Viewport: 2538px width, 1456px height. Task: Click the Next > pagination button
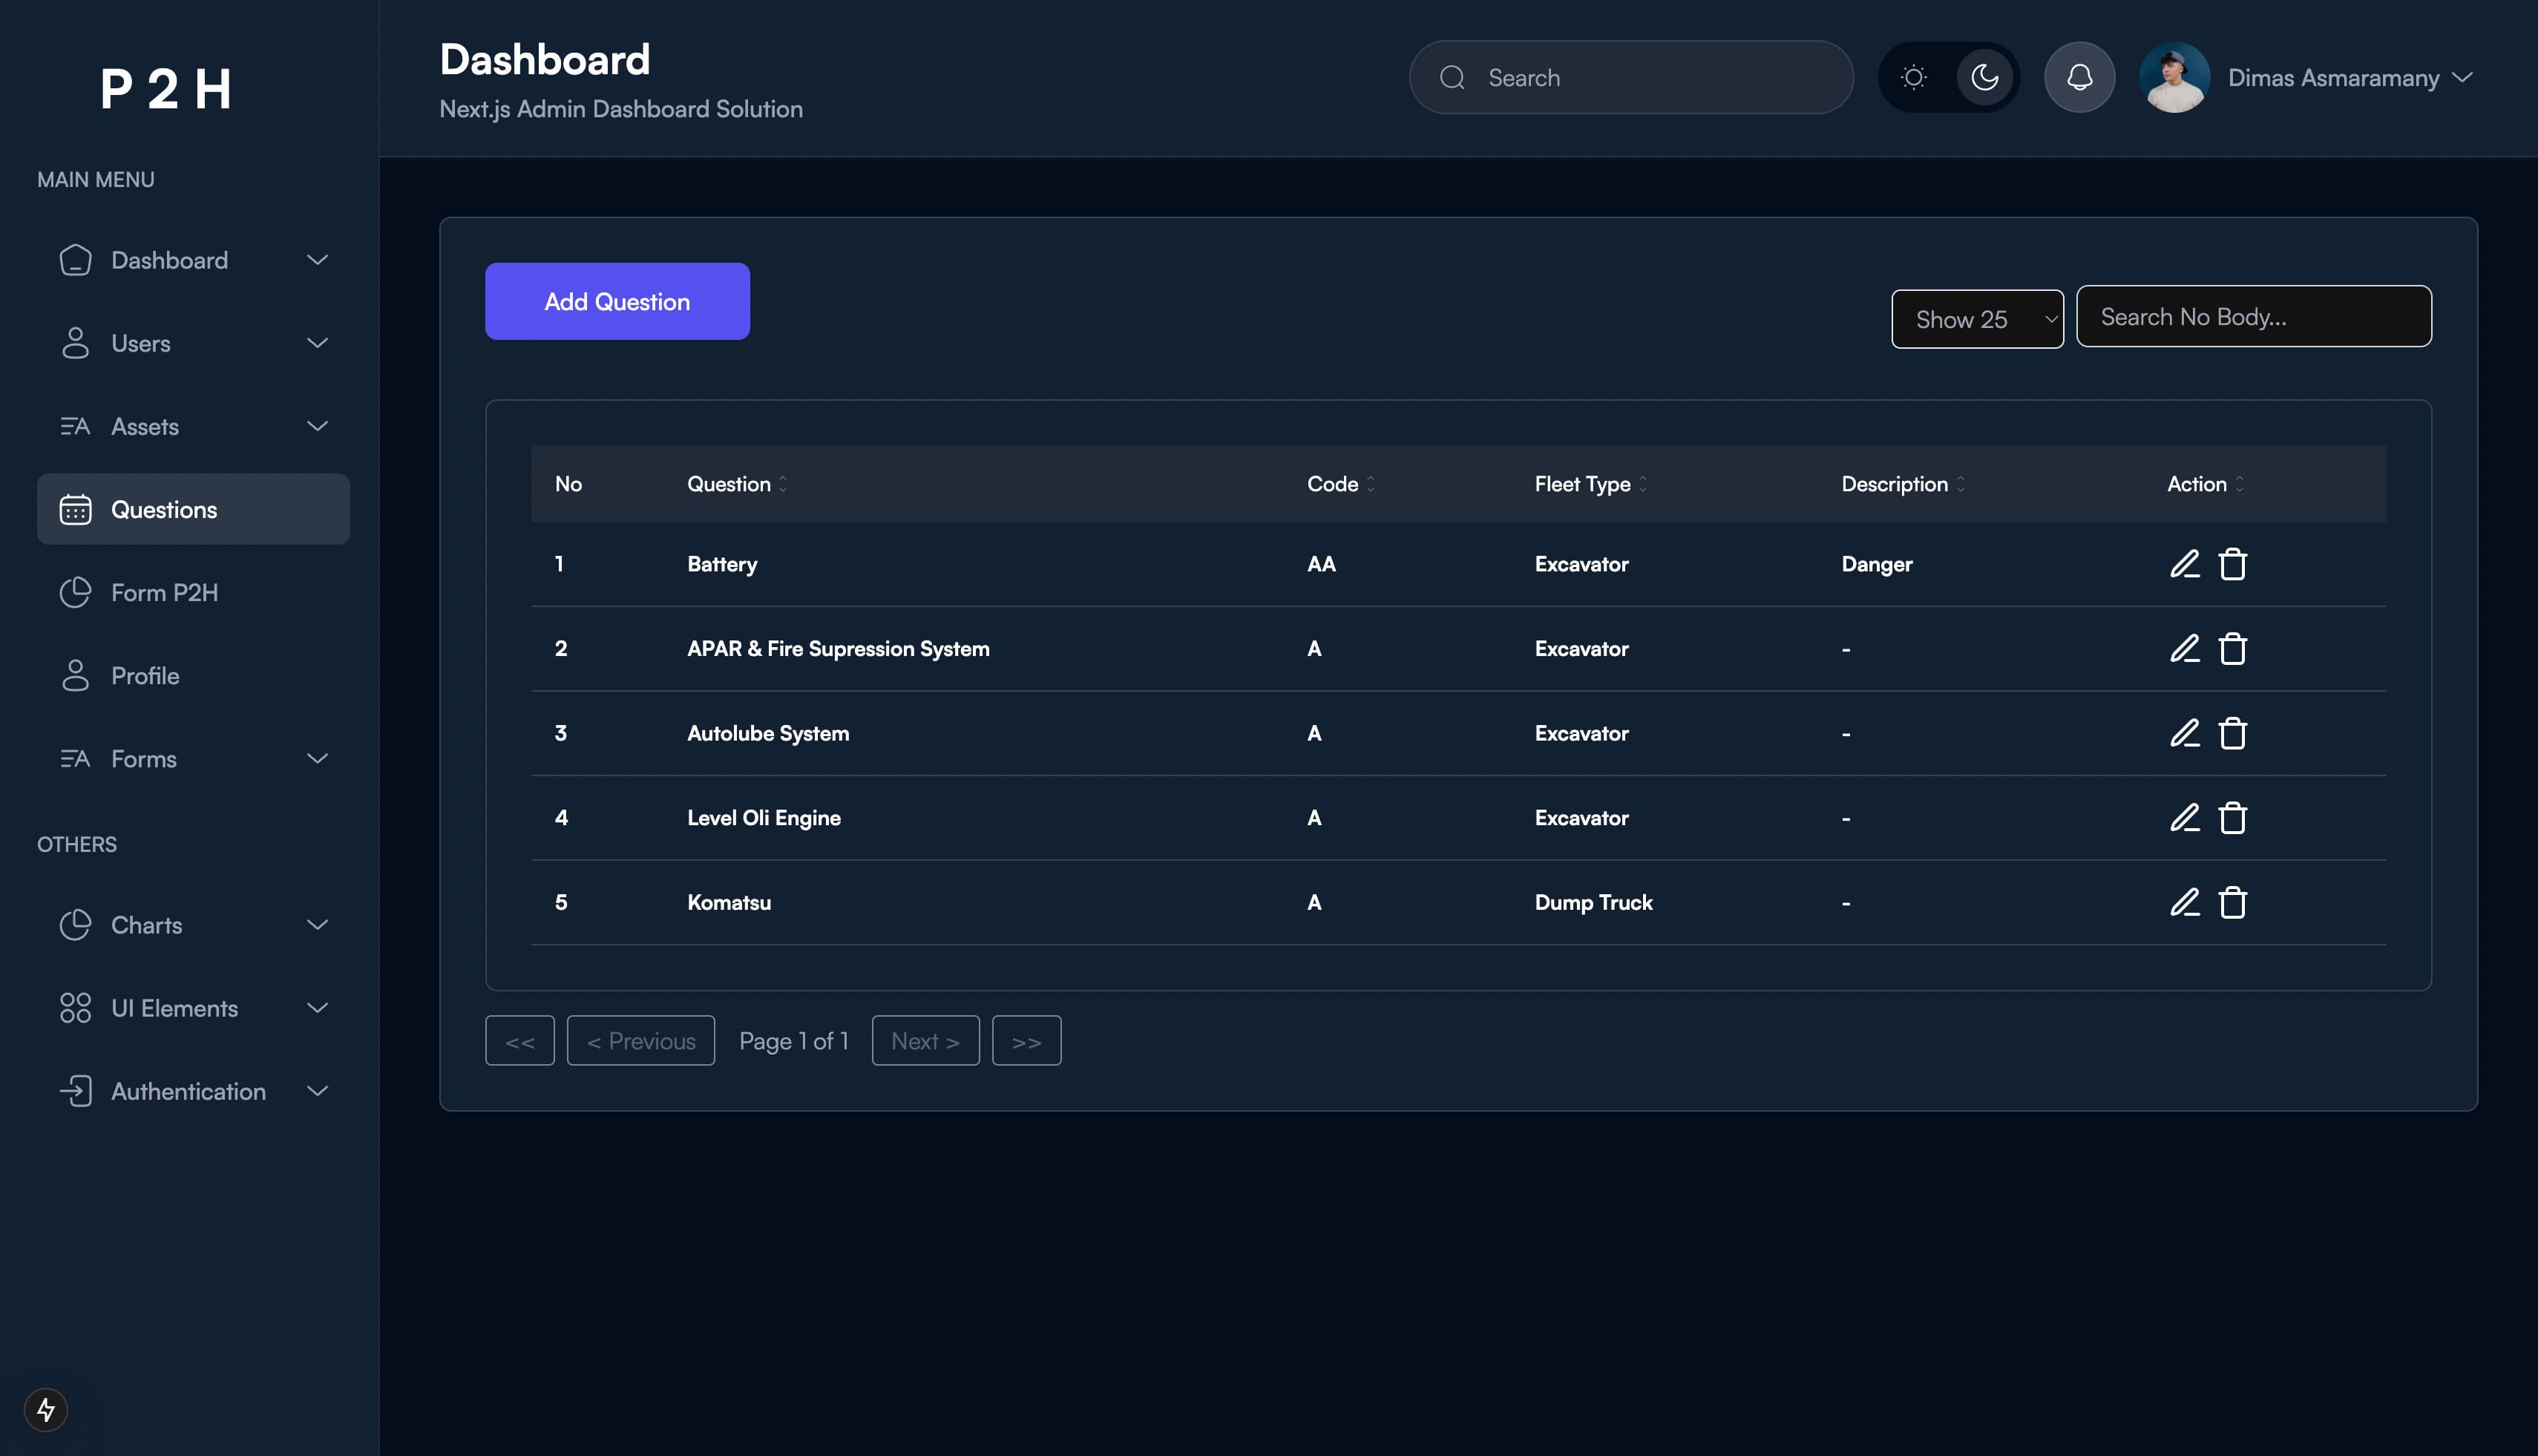click(925, 1040)
